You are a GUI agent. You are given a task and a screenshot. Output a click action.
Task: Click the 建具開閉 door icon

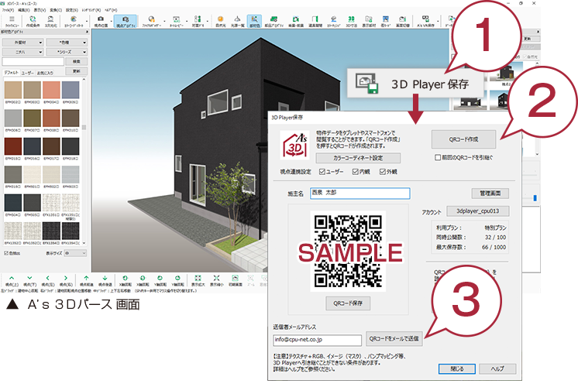(x=315, y=21)
